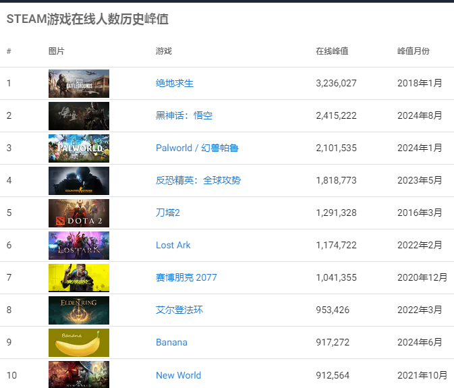Open the 反恐精英：全球攻势 link
This screenshot has height=388, width=454.
(198, 180)
